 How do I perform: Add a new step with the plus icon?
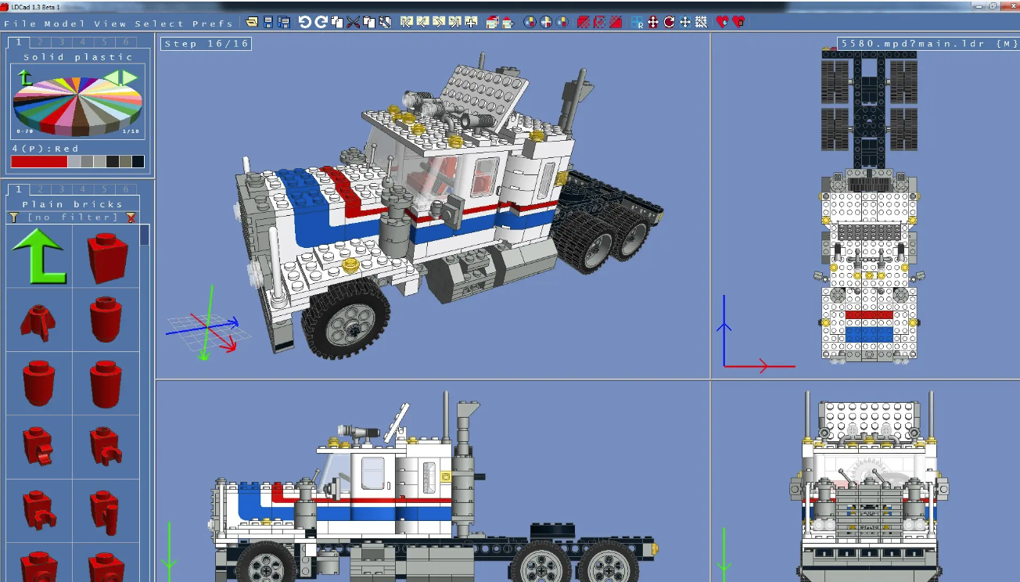click(x=471, y=22)
